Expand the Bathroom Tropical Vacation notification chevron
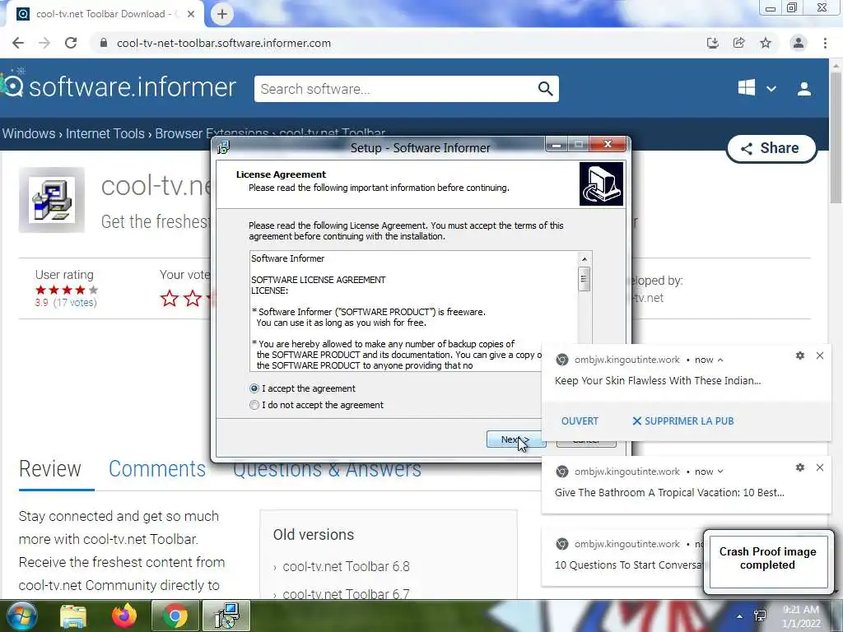 coord(720,472)
